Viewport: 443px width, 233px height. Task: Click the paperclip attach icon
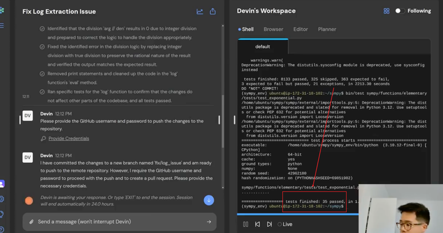coord(31,222)
